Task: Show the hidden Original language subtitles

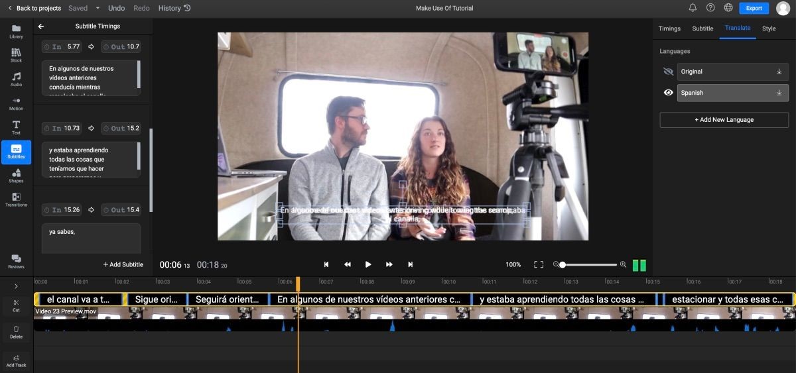Action: coord(668,72)
